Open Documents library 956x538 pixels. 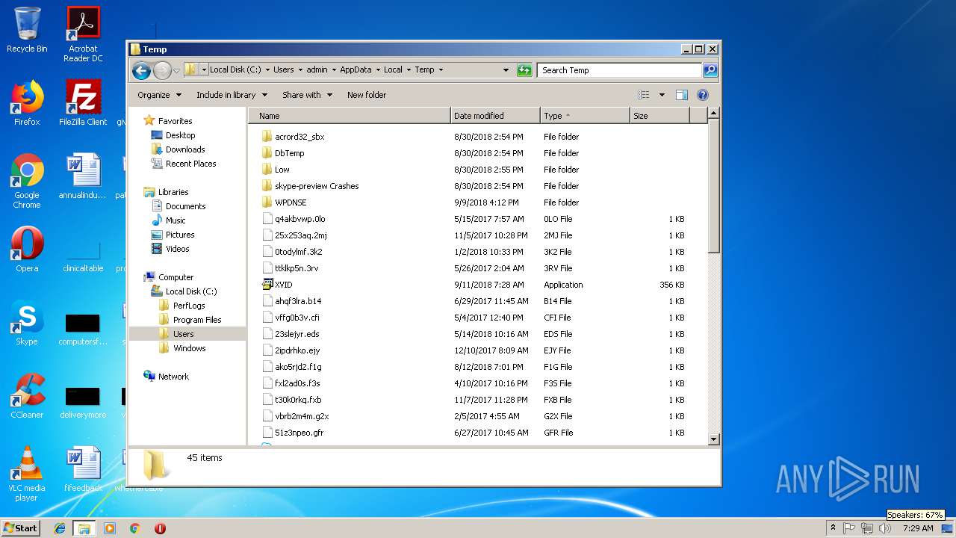pyautogui.click(x=185, y=206)
